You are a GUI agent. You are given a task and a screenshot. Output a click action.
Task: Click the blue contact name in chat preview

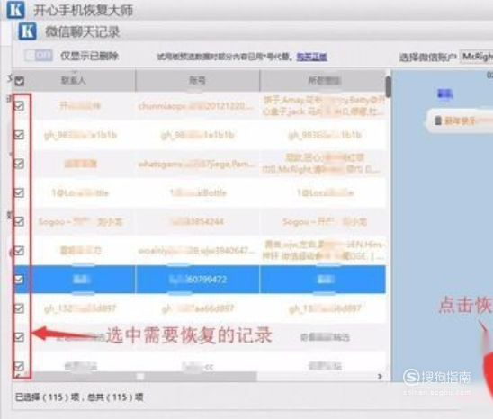click(445, 94)
